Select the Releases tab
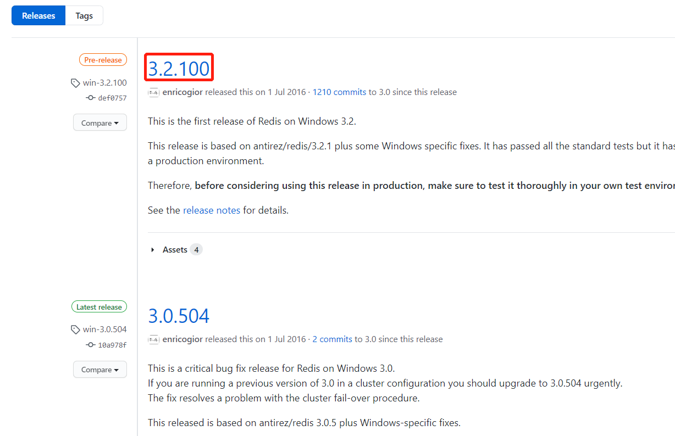This screenshot has width=675, height=436. click(38, 15)
